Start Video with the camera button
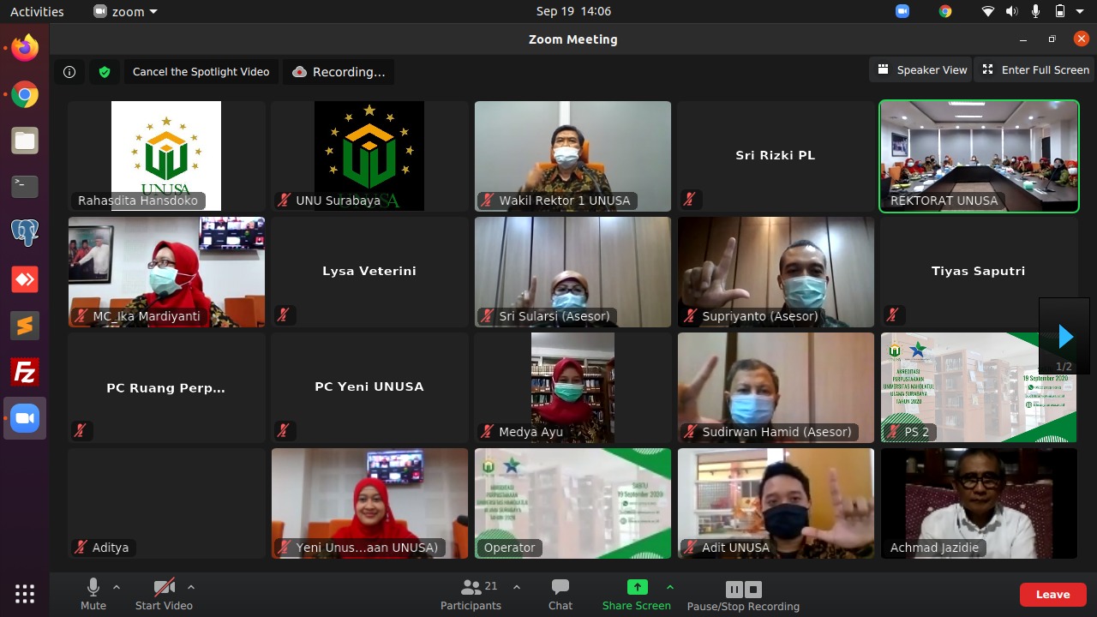This screenshot has width=1097, height=617. pyautogui.click(x=164, y=595)
